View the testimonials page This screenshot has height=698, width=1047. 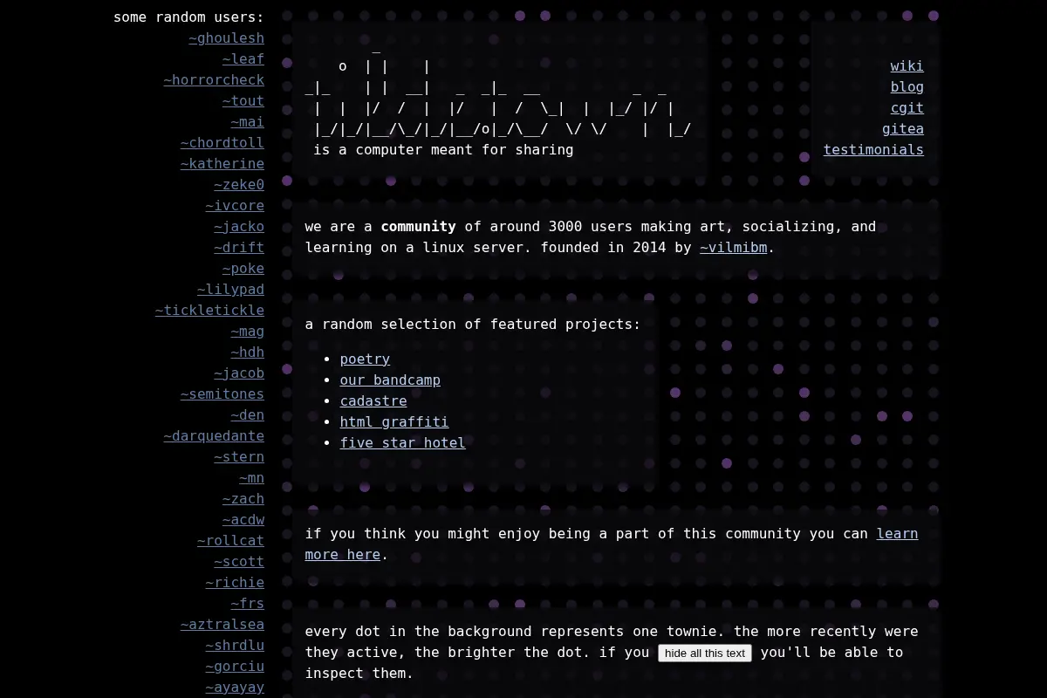pos(873,150)
